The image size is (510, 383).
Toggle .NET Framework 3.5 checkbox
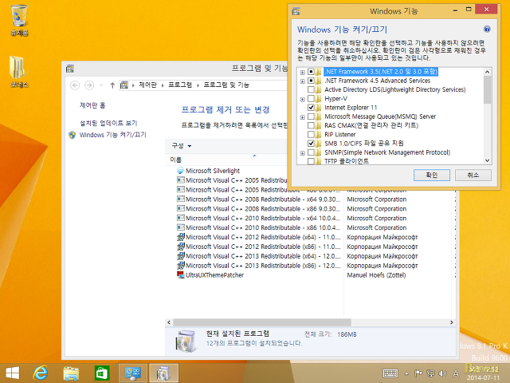[311, 72]
